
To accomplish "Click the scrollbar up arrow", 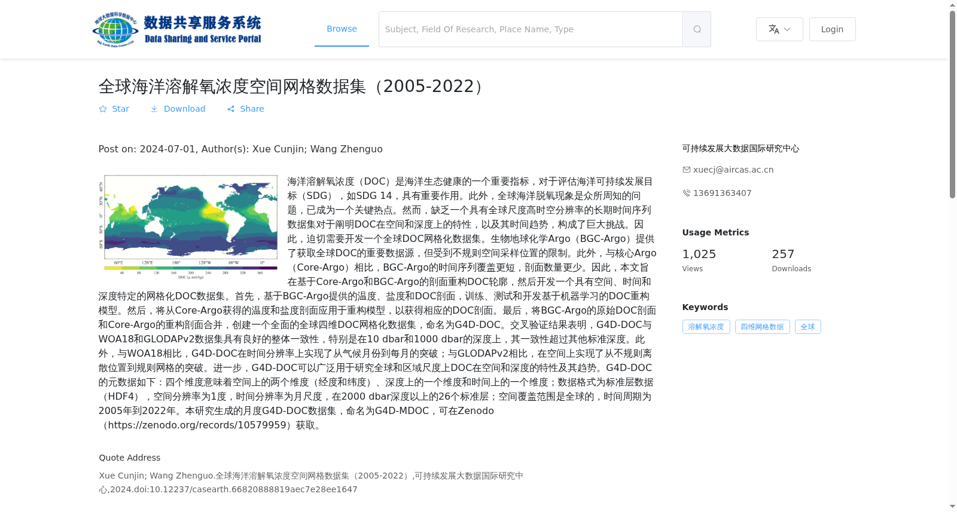I will [x=952, y=5].
